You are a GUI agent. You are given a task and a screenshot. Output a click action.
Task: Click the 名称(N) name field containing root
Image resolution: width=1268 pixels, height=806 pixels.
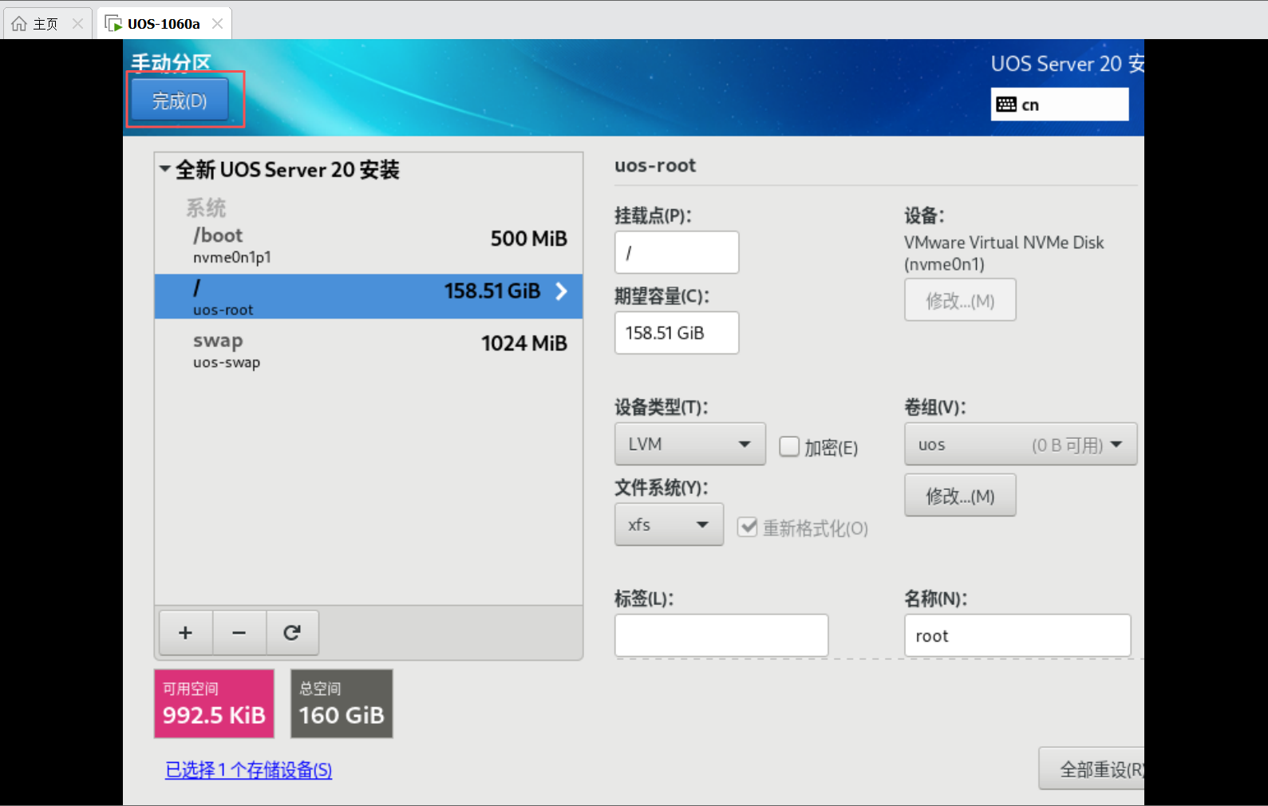(x=1017, y=635)
